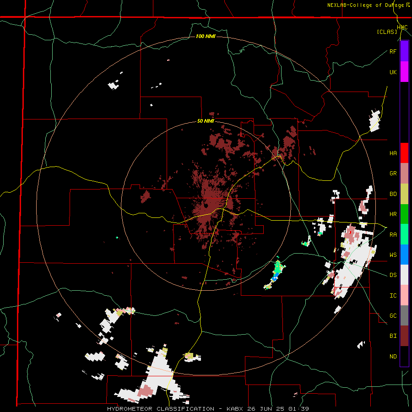
Task: Click the '01:39' timestamp text
Action: 299,409
